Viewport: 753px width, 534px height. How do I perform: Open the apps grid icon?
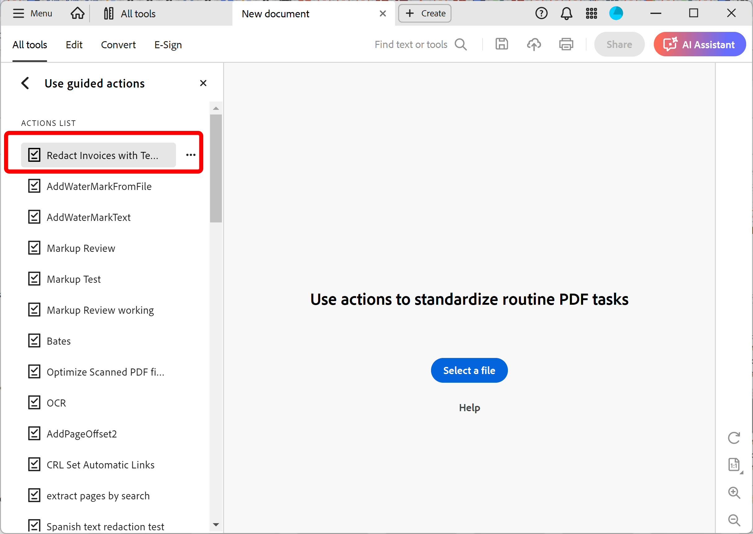tap(591, 14)
